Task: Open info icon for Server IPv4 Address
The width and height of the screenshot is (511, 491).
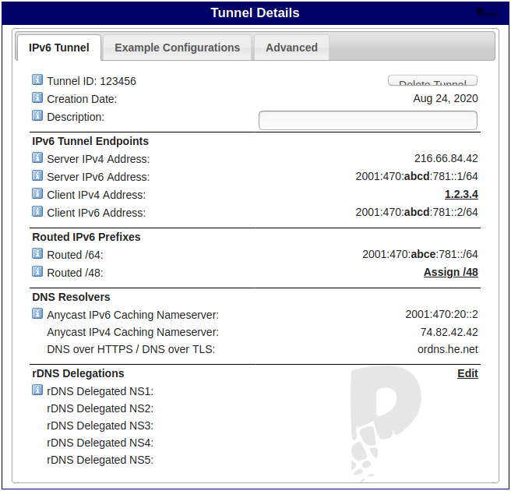Action: click(x=37, y=157)
